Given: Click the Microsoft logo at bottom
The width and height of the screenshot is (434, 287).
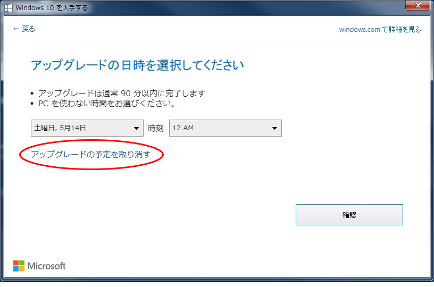Looking at the screenshot, I should point(39,266).
